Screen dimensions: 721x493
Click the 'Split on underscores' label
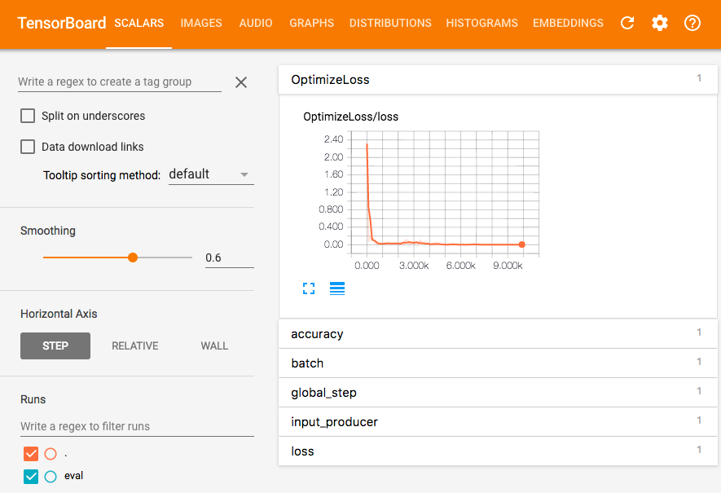pos(94,116)
